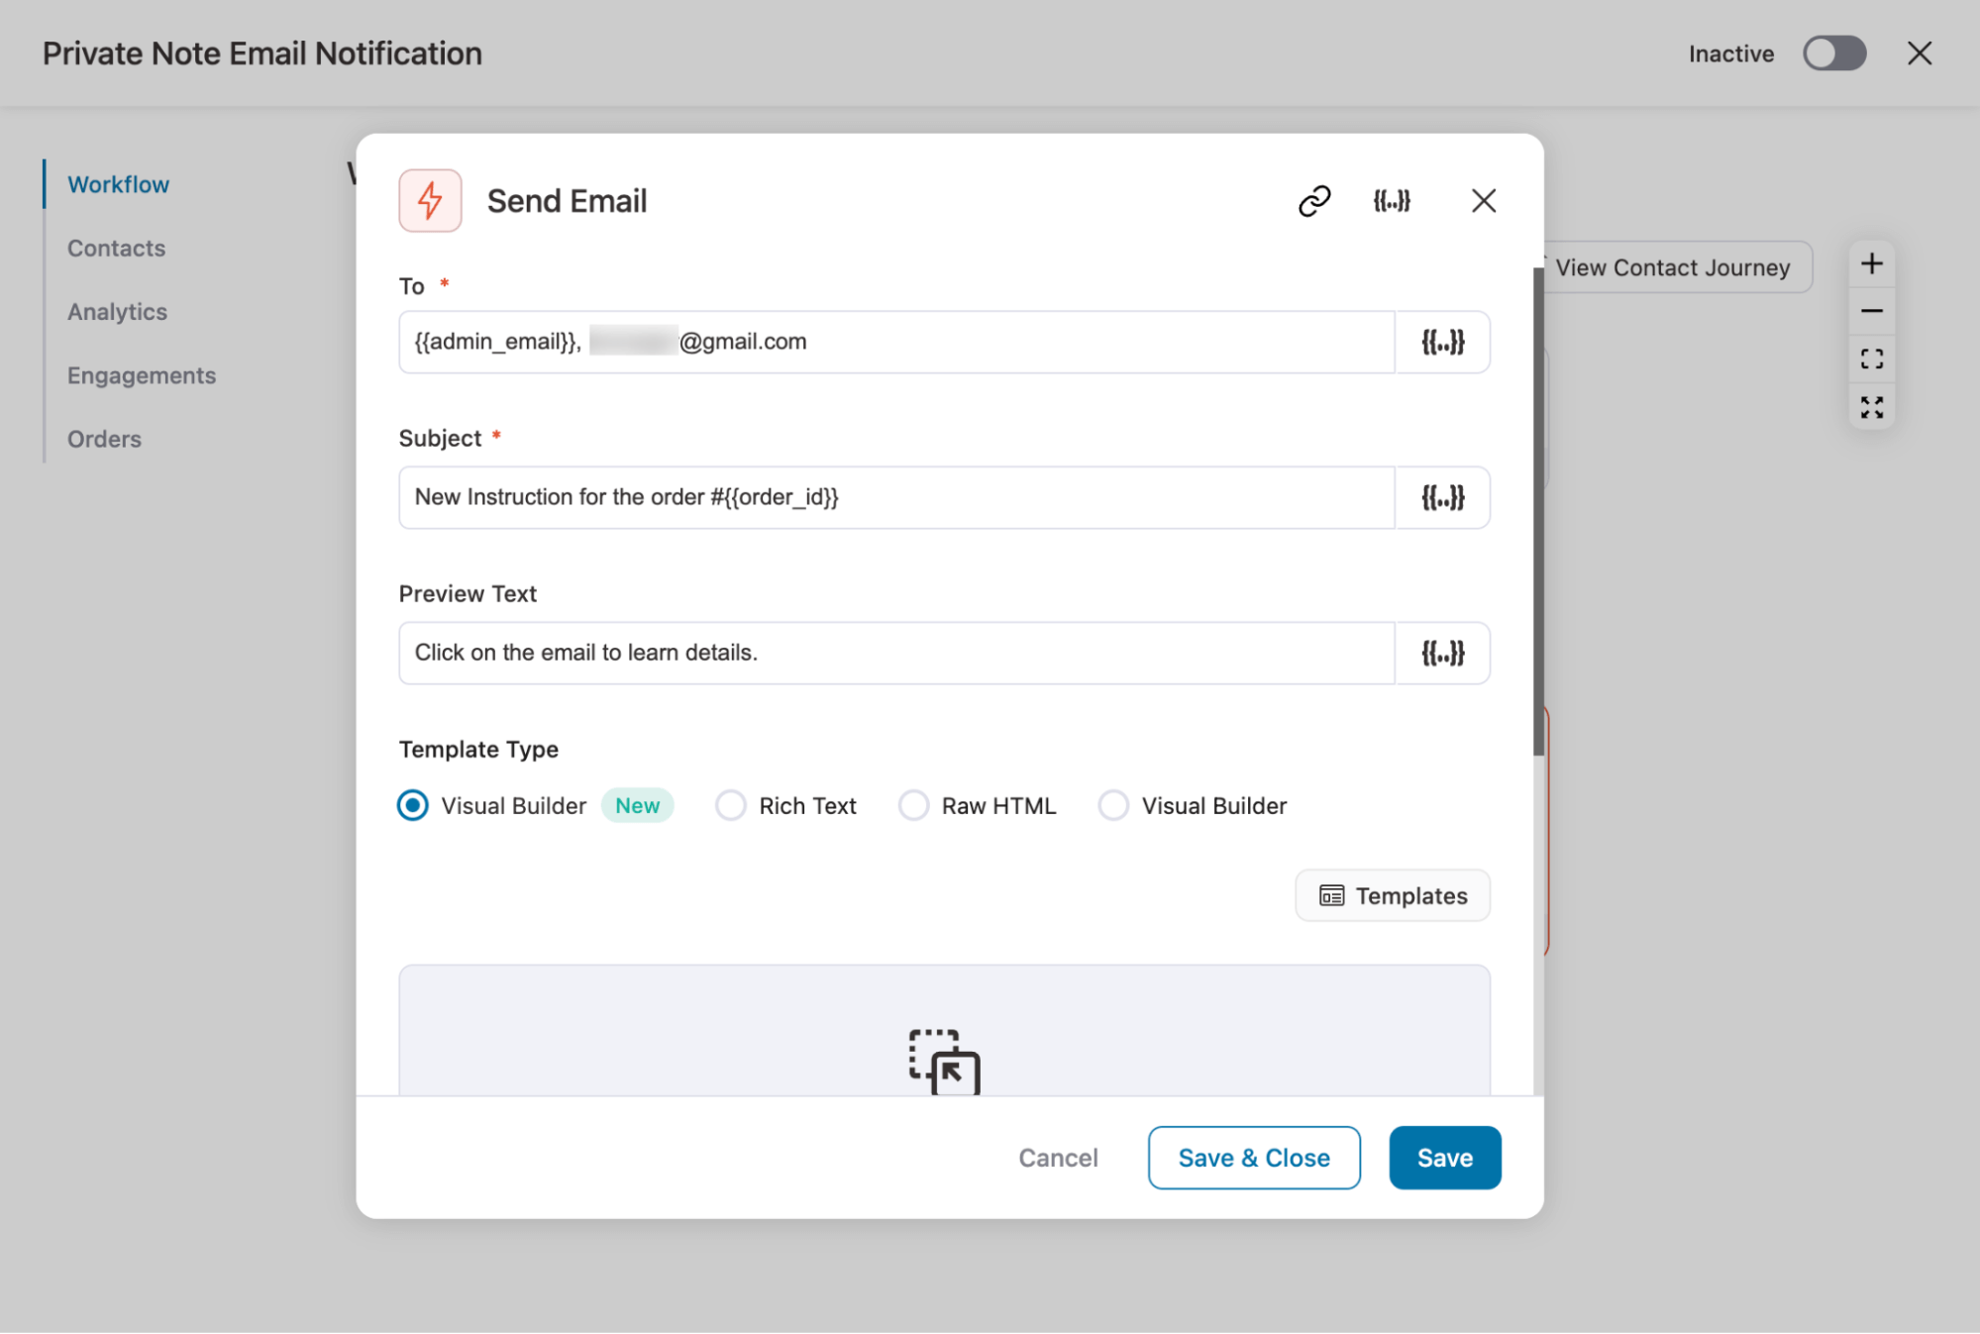
Task: Zoom out the workflow canvas
Action: click(x=1871, y=311)
